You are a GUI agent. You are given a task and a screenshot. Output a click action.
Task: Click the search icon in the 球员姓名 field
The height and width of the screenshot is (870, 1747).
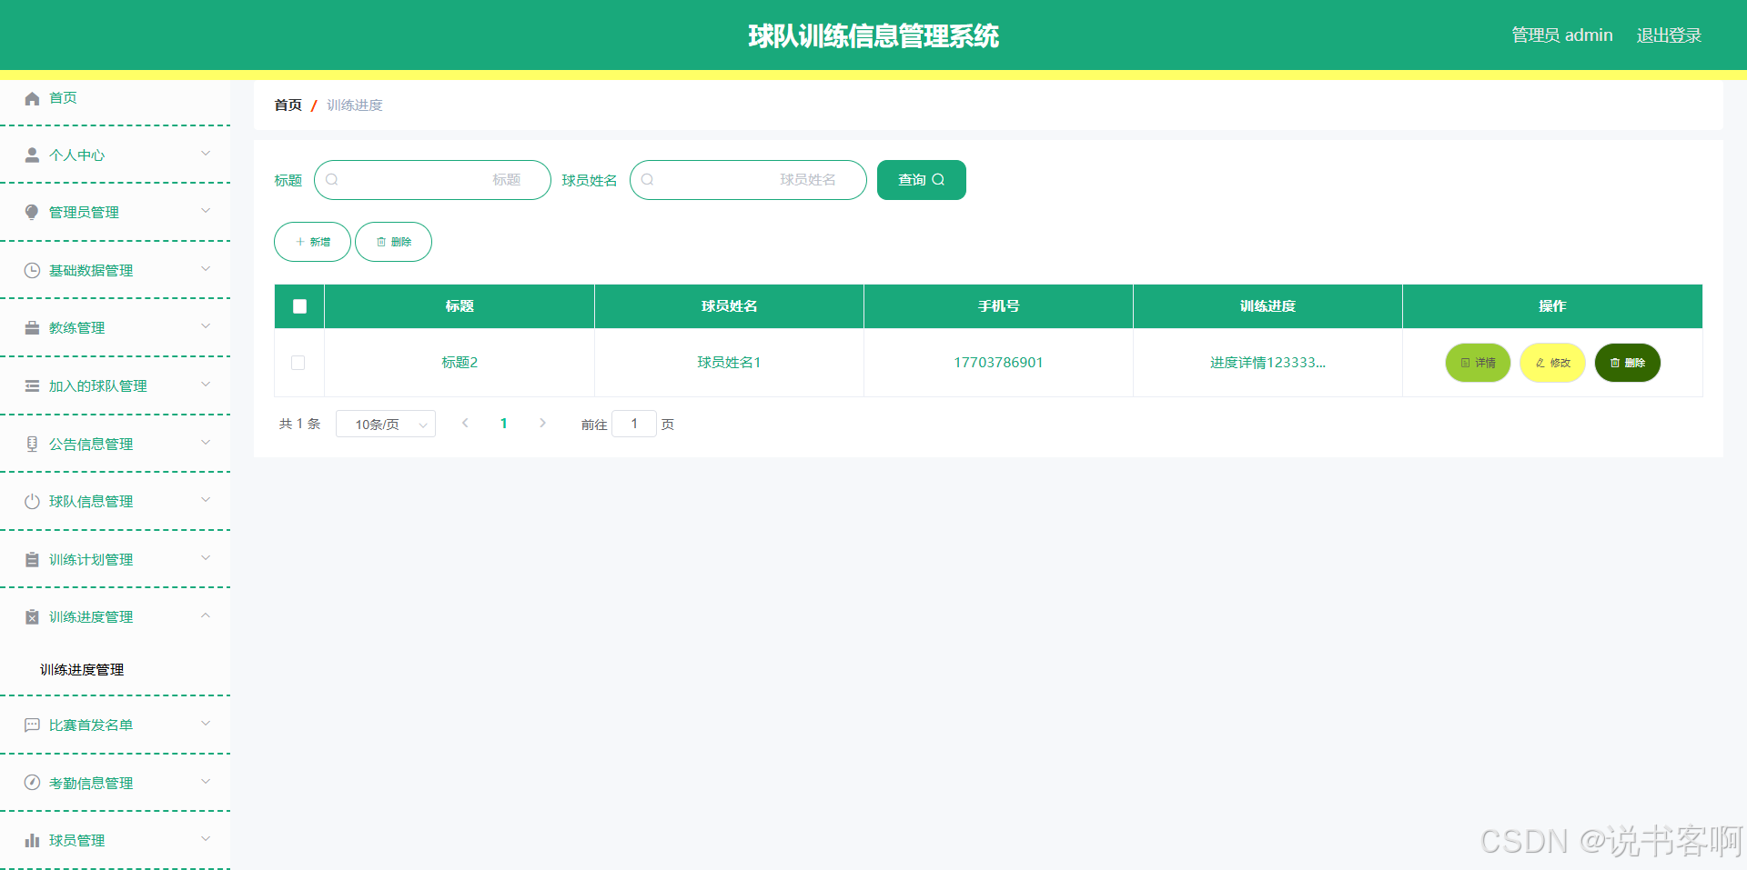[x=648, y=180]
